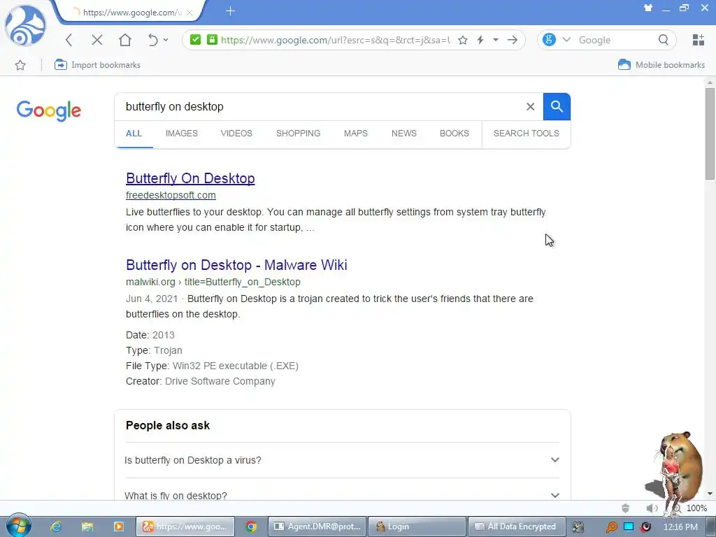Click the toolbar search magnifier icon
This screenshot has width=716, height=537.
[x=664, y=40]
